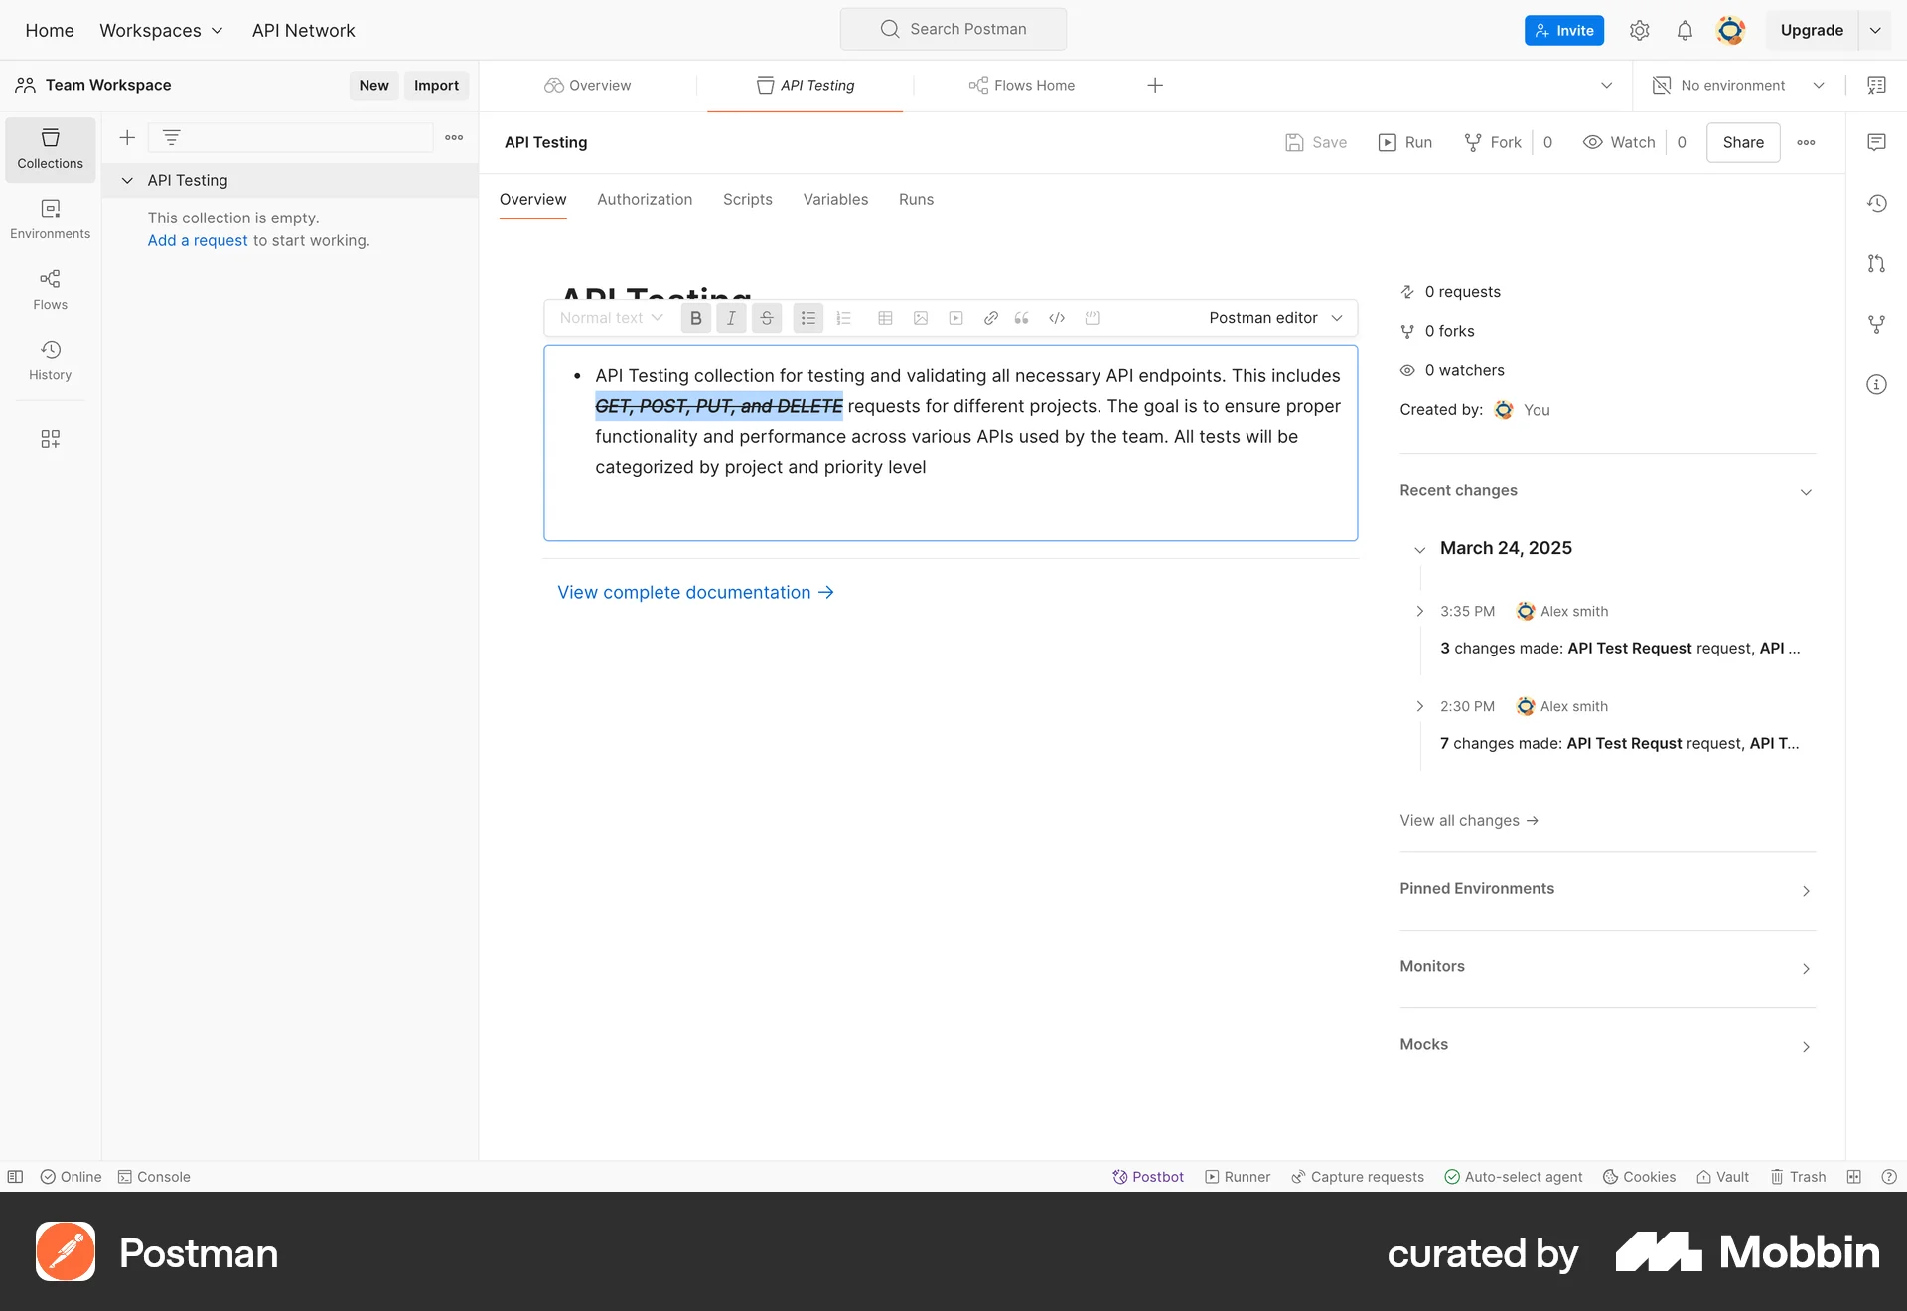Switch to the Variables tab
This screenshot has width=1907, height=1311.
(x=834, y=199)
